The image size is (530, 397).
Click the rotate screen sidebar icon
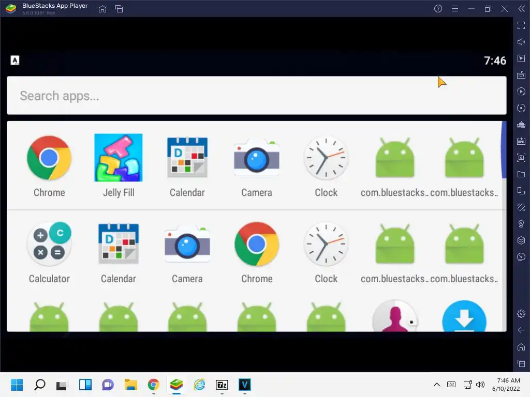point(521,191)
